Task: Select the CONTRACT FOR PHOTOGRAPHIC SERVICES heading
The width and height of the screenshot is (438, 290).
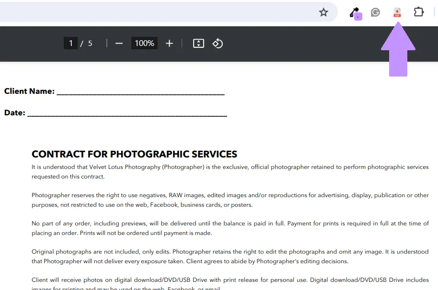Action: coord(134,154)
